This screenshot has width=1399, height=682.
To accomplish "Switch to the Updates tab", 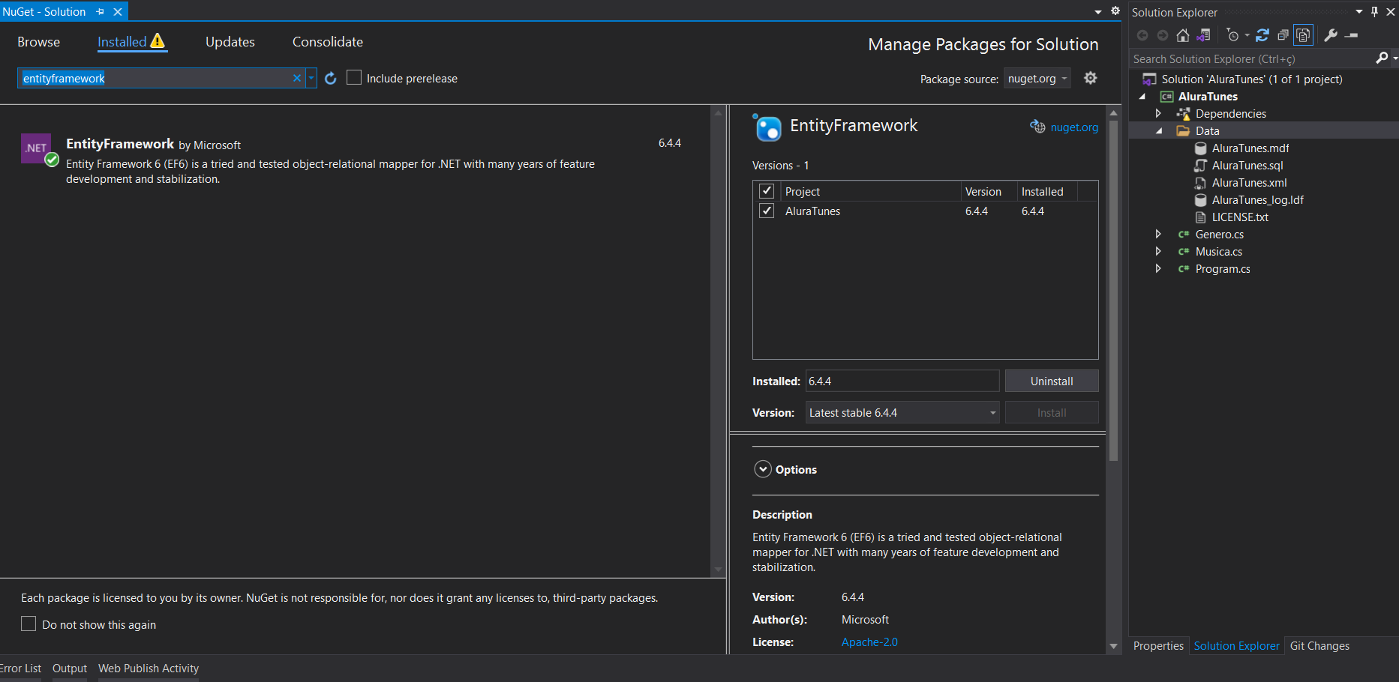I will pyautogui.click(x=230, y=42).
